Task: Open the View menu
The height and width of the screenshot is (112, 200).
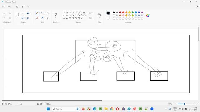Action: tap(10, 7)
